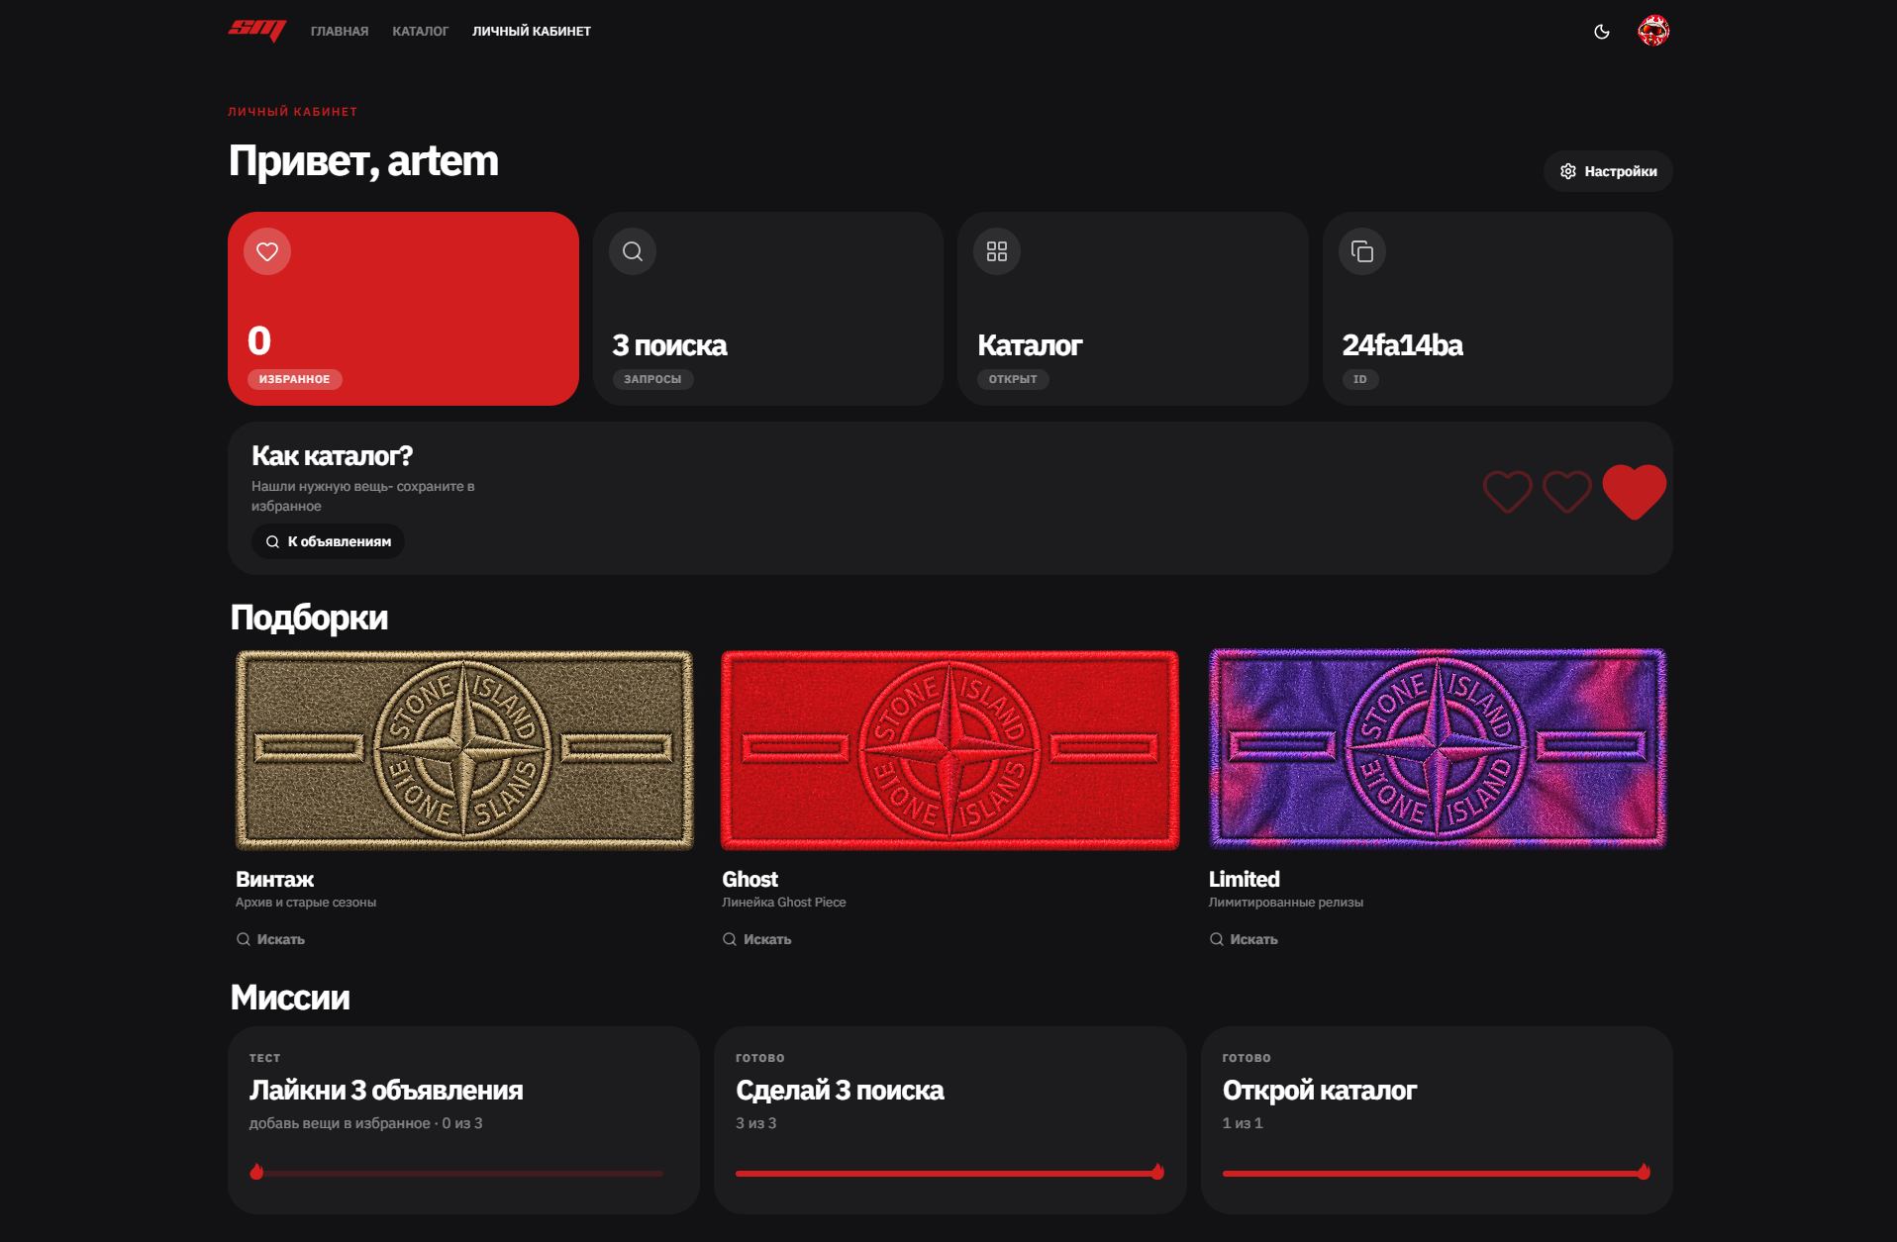Click the Миссии section heading
This screenshot has height=1242, width=1897.
tap(290, 998)
